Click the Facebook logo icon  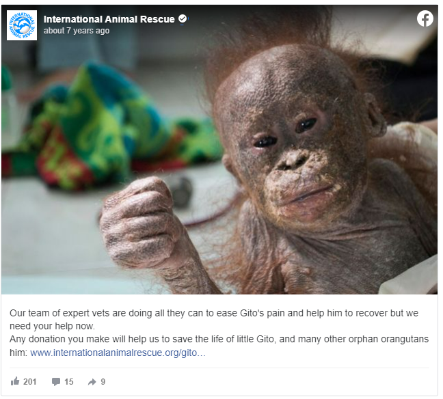click(x=425, y=18)
